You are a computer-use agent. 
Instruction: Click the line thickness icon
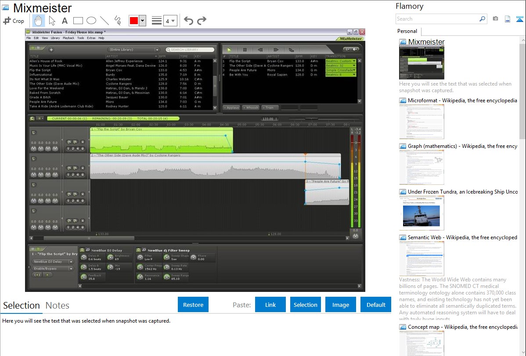click(x=157, y=21)
